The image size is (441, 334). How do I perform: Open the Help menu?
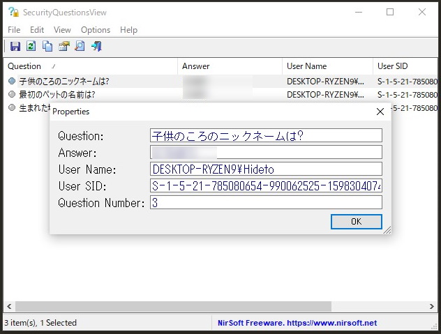point(129,30)
